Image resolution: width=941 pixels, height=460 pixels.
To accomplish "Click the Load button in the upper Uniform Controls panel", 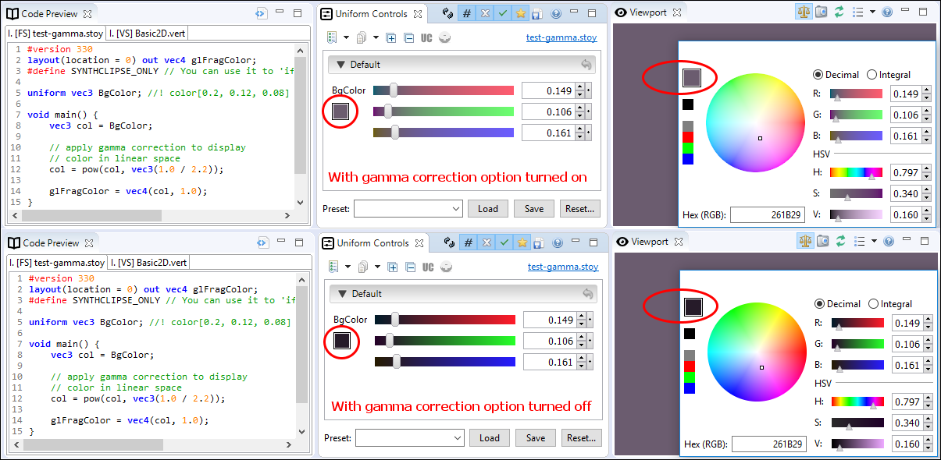I will click(x=488, y=208).
